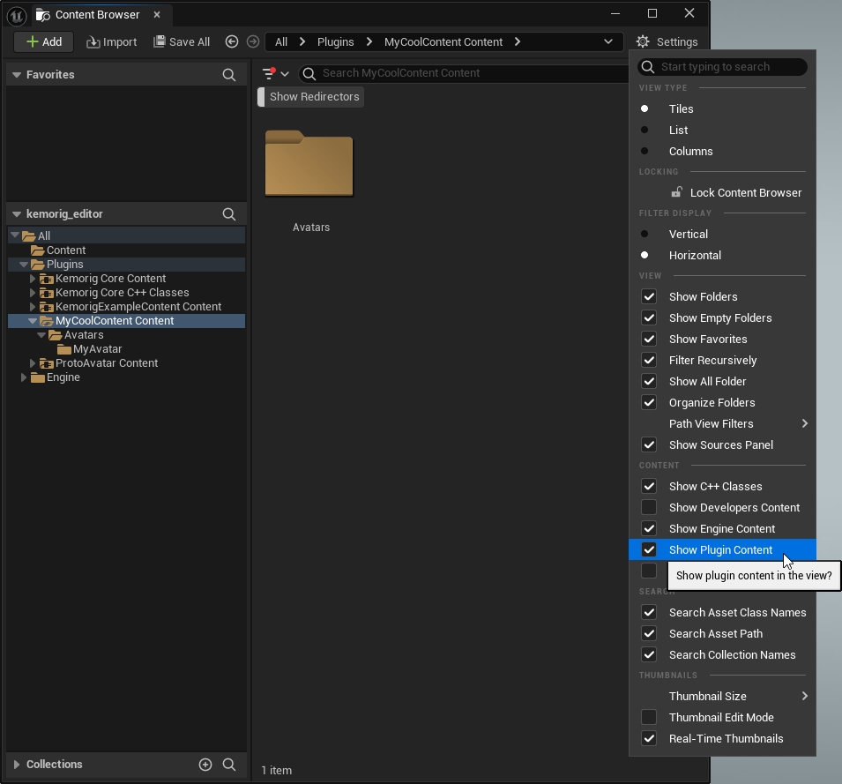Select the List view type
Viewport: 842px width, 784px height.
point(678,131)
